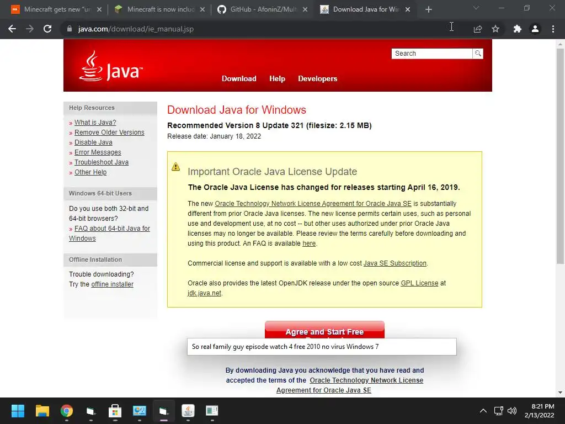Screen dimensions: 565x424
Task: Open the Help menu in the Java banner
Action: (x=277, y=78)
